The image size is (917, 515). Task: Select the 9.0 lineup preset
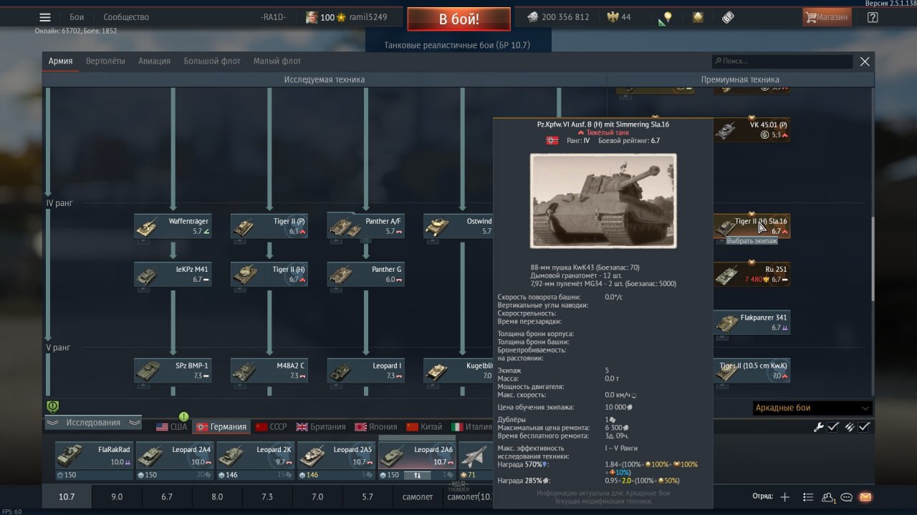tap(117, 497)
